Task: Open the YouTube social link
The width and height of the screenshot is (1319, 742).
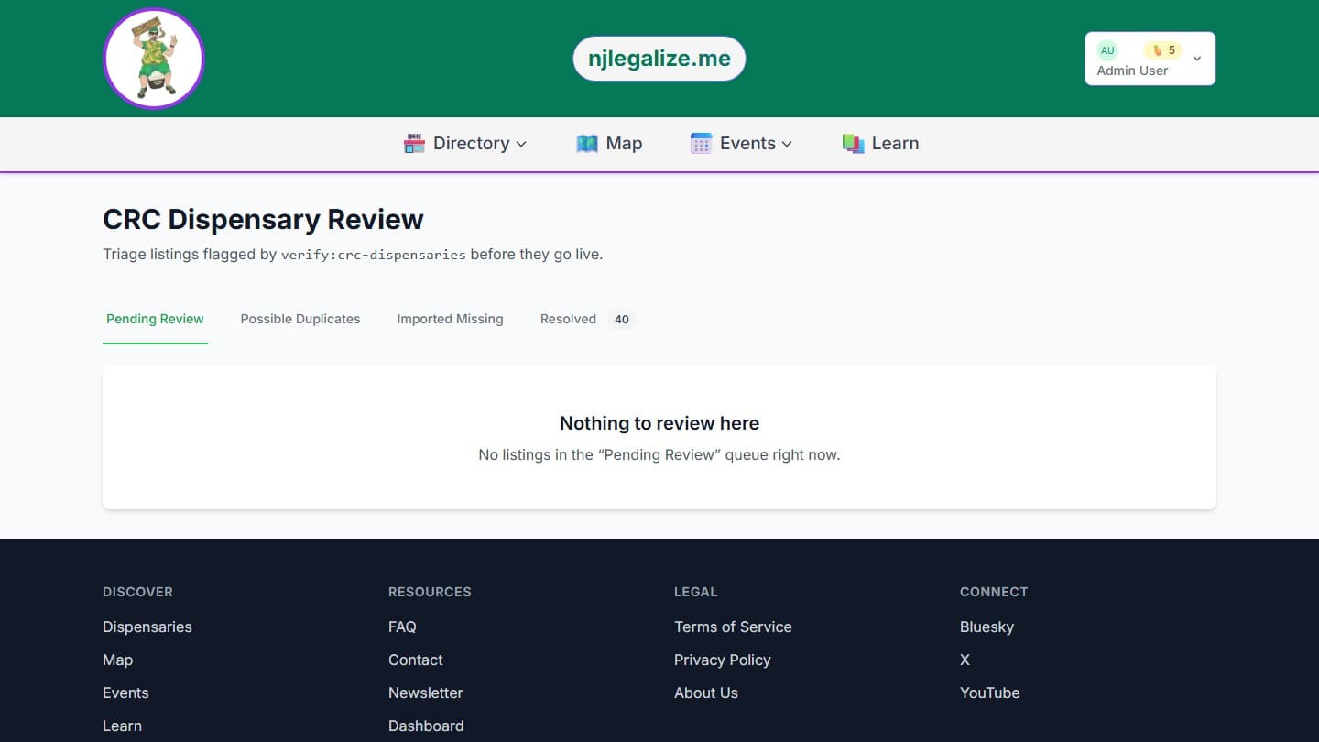Action: pos(990,693)
